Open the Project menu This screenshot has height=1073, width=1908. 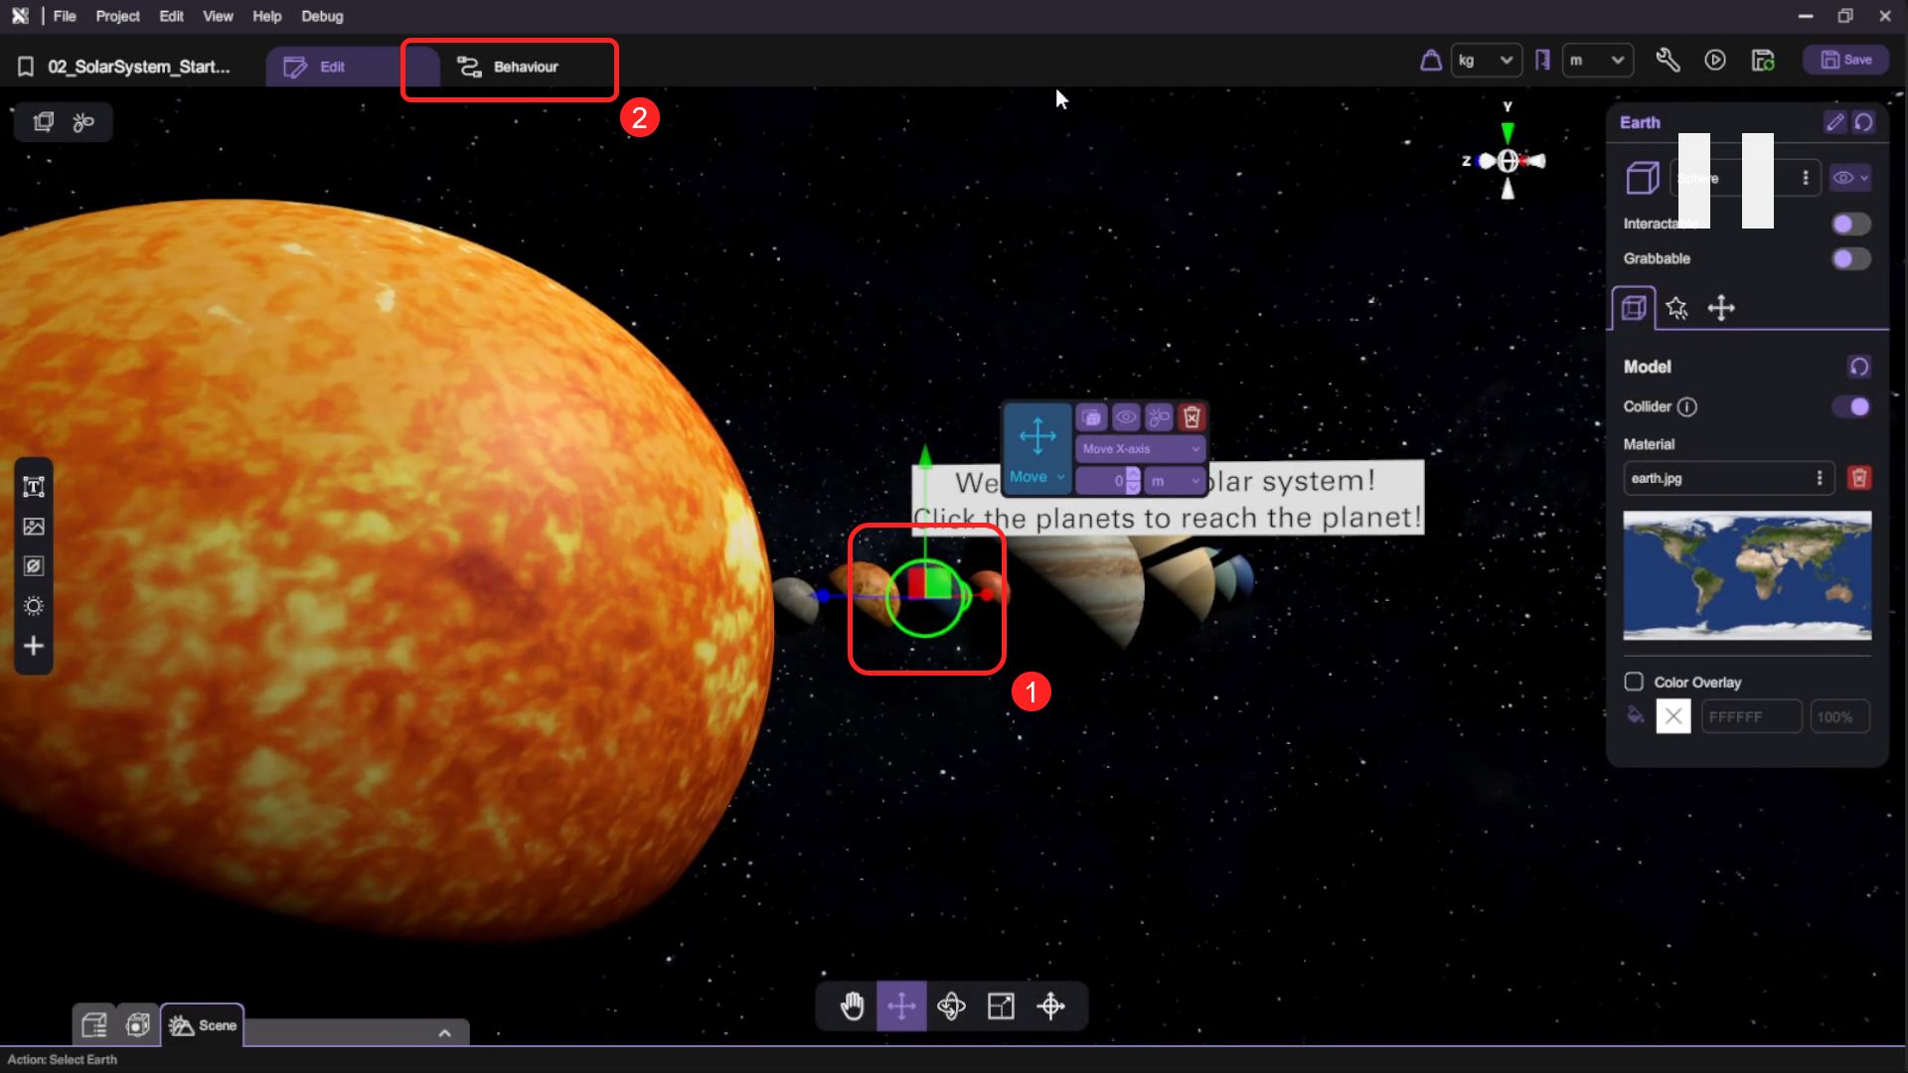(117, 16)
